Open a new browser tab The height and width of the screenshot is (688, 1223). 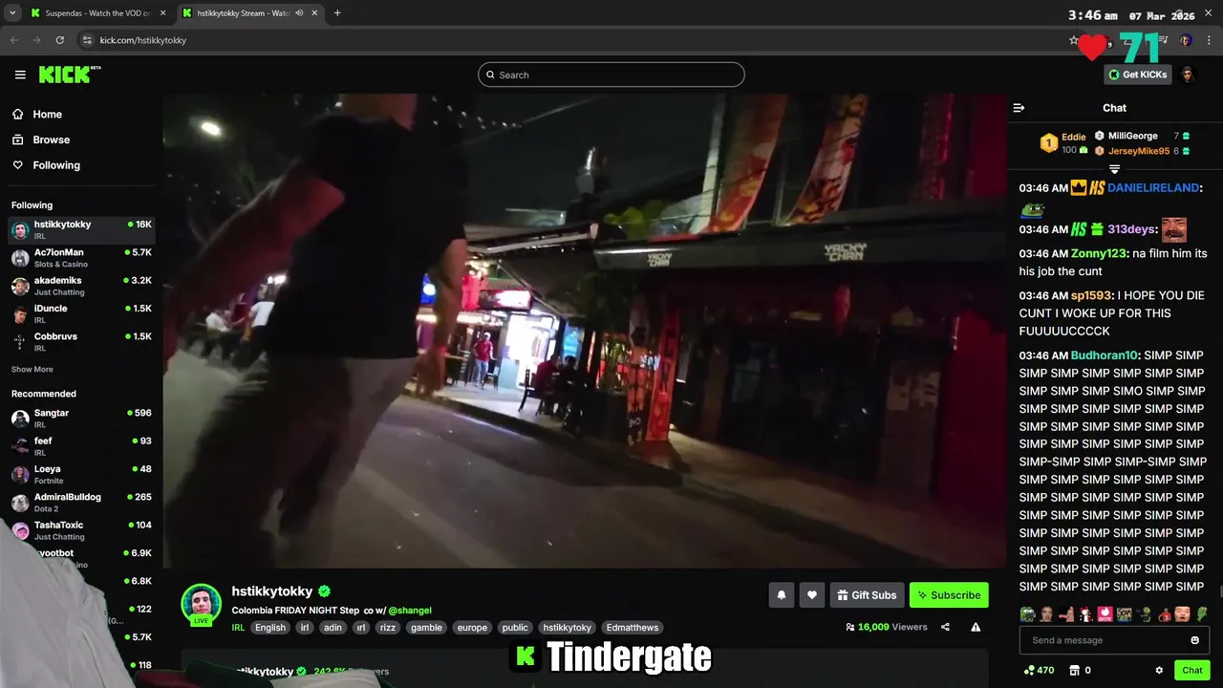(337, 13)
